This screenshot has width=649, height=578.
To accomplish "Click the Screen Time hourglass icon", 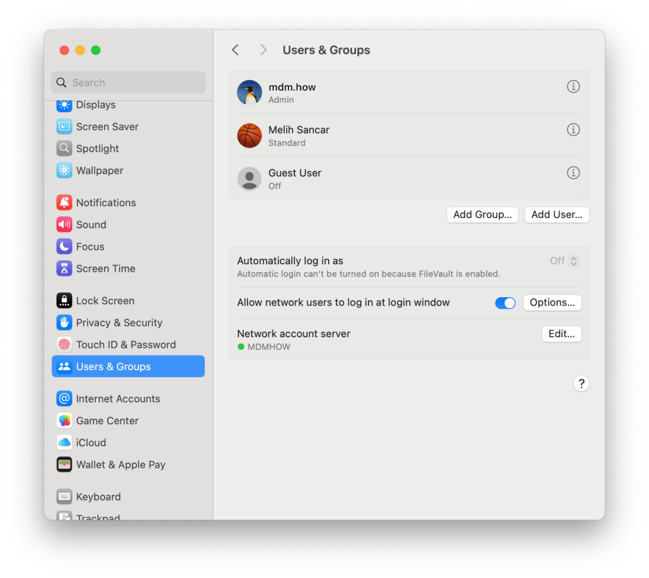I will coord(64,269).
